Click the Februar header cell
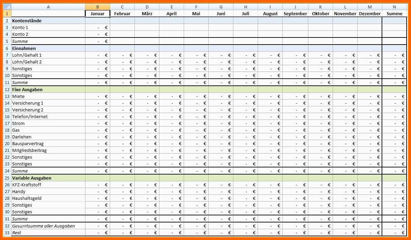411x240 pixels. tap(122, 14)
